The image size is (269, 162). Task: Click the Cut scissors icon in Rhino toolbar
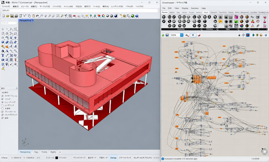pos(25,16)
